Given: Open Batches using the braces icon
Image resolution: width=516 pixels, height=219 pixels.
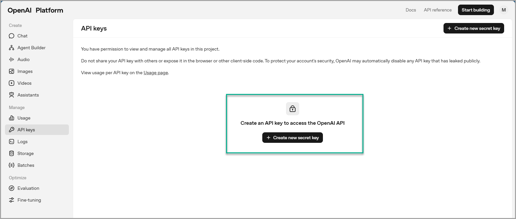Looking at the screenshot, I should [12, 165].
